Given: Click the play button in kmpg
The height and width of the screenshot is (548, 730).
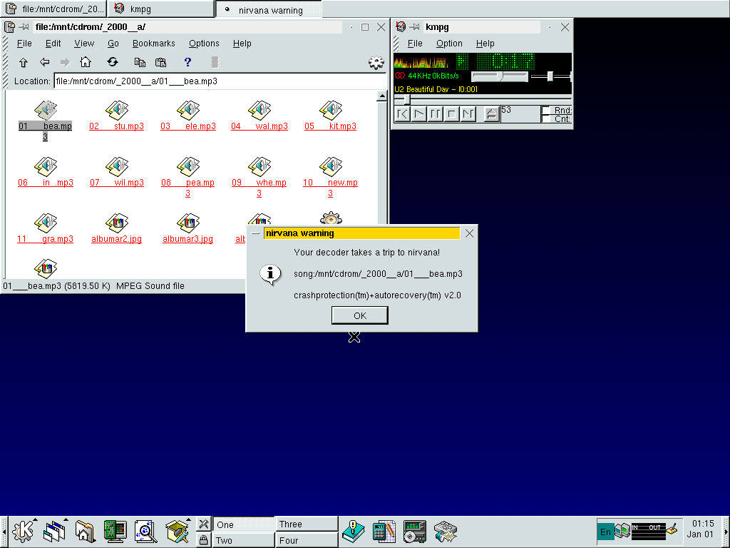Looking at the screenshot, I should (419, 114).
